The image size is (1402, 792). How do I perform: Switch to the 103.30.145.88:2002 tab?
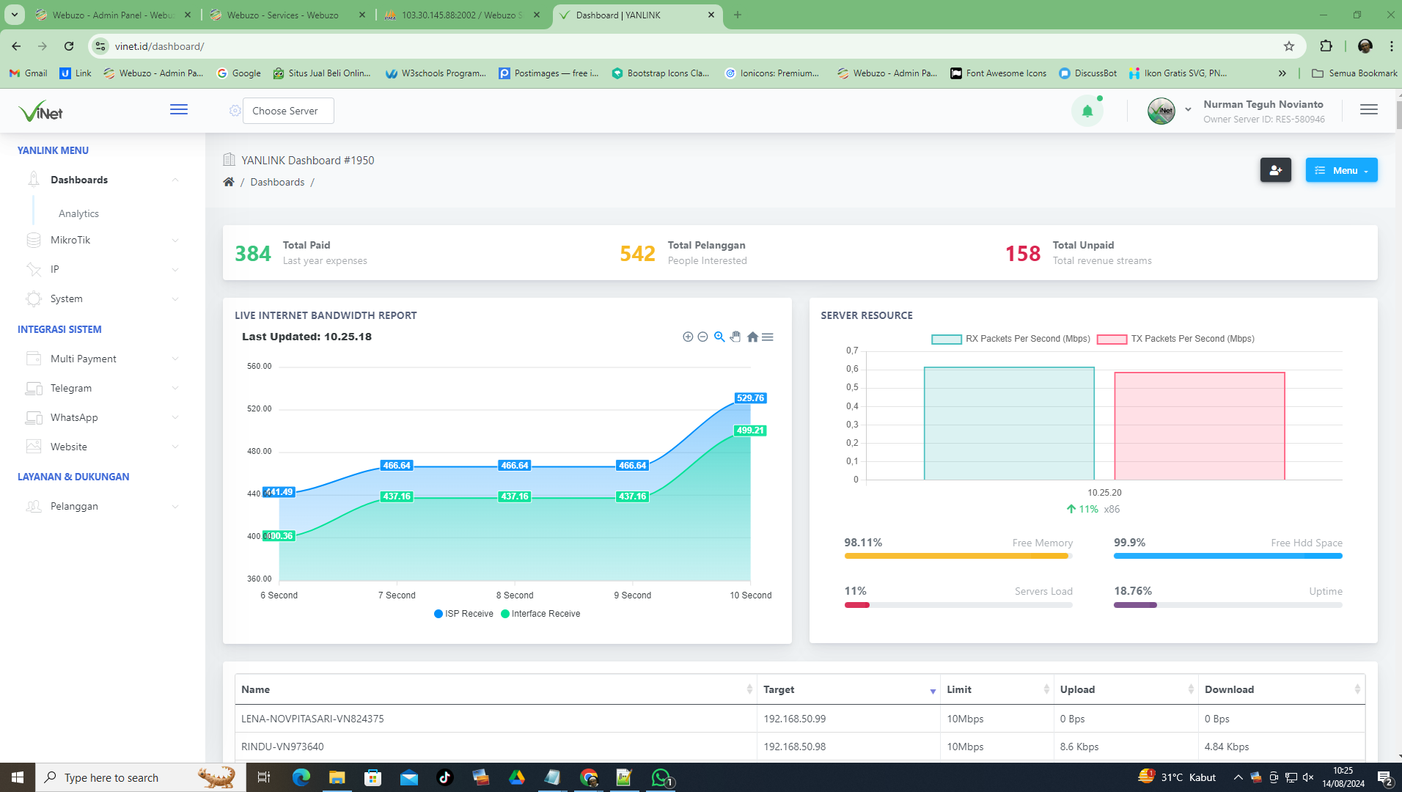click(462, 15)
